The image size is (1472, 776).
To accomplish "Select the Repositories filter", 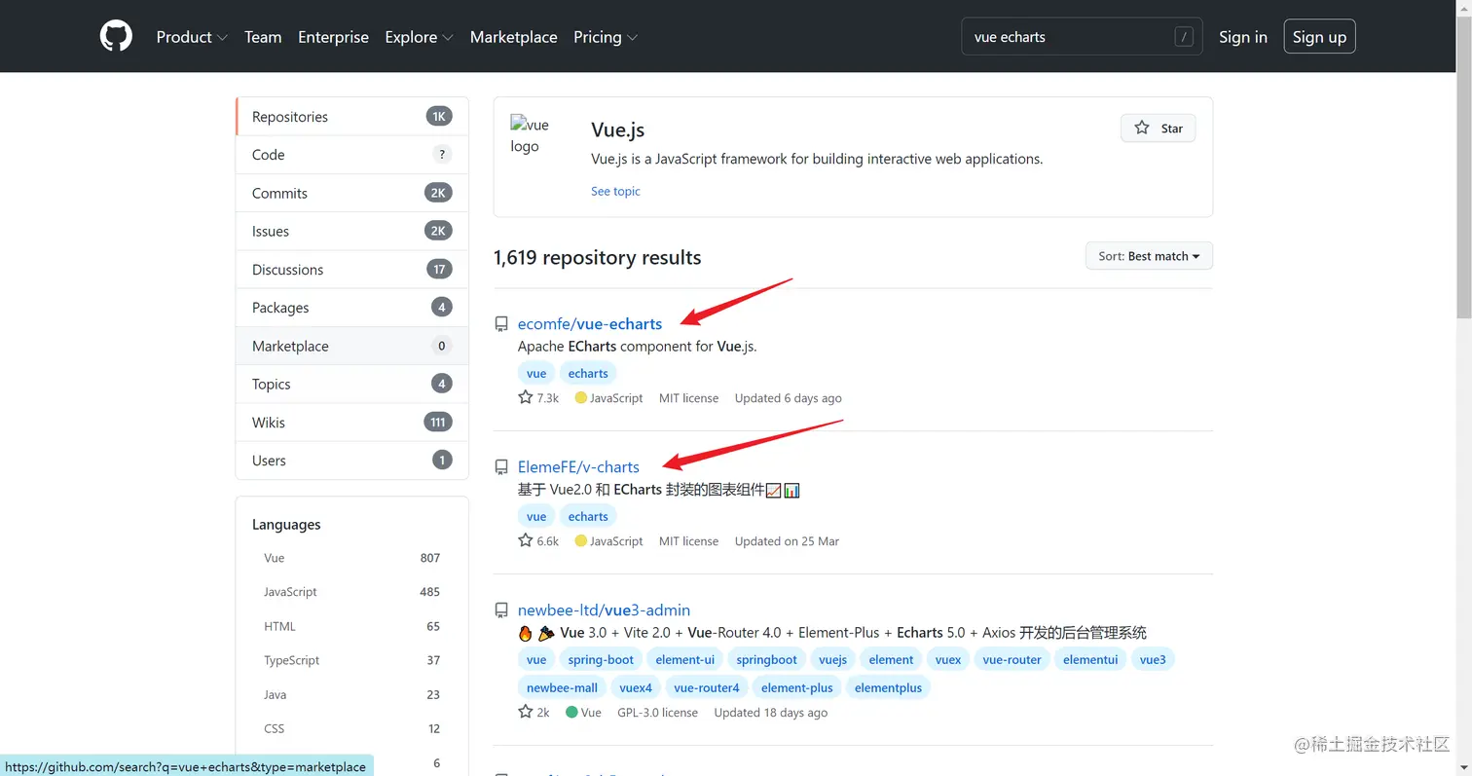I will pyautogui.click(x=351, y=117).
